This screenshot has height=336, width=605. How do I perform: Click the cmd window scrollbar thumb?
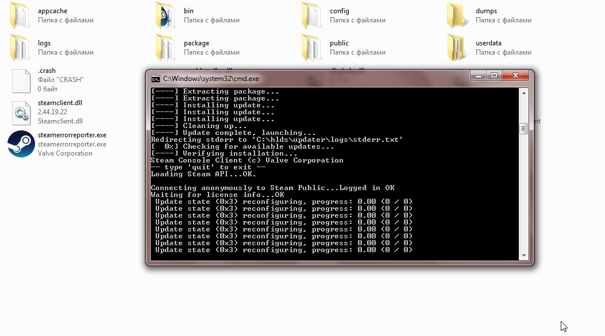pyautogui.click(x=523, y=129)
